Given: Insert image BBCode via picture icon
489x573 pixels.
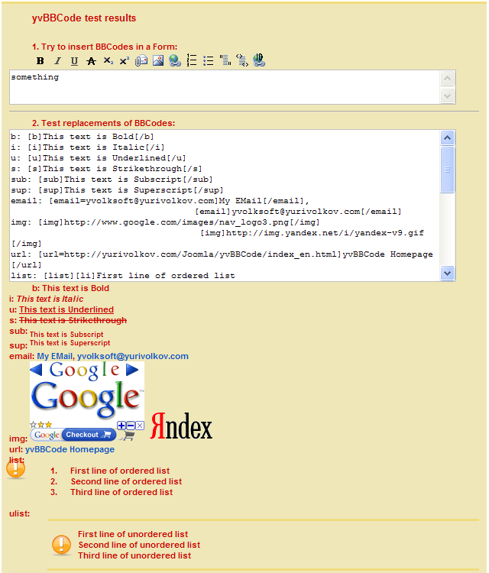Looking at the screenshot, I should [x=158, y=60].
